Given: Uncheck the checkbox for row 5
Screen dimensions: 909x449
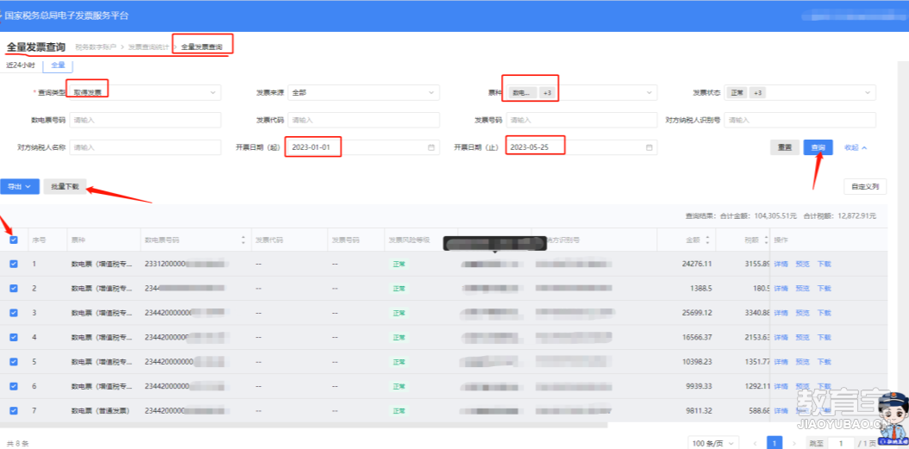Looking at the screenshot, I should pos(14,361).
